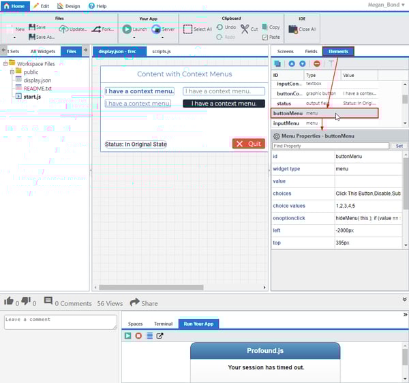Expand the public folder tree node
Screen dimensions: 409x383
(12, 72)
